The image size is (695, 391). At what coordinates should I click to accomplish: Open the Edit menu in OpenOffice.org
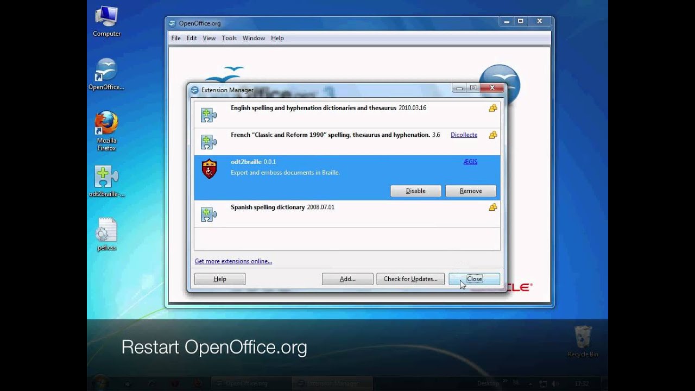coord(192,38)
